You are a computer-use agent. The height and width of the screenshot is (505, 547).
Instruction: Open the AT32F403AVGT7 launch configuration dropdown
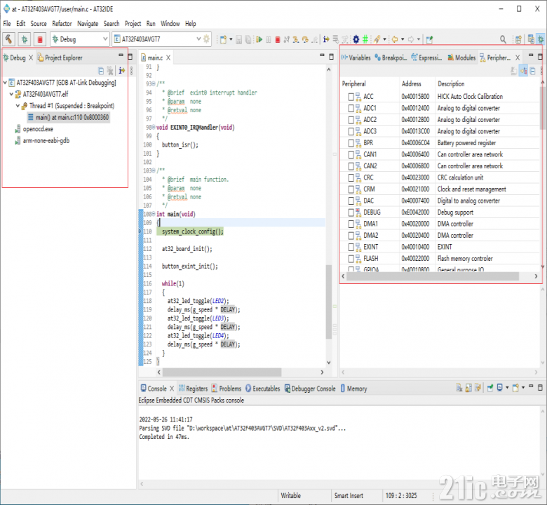pyautogui.click(x=198, y=39)
